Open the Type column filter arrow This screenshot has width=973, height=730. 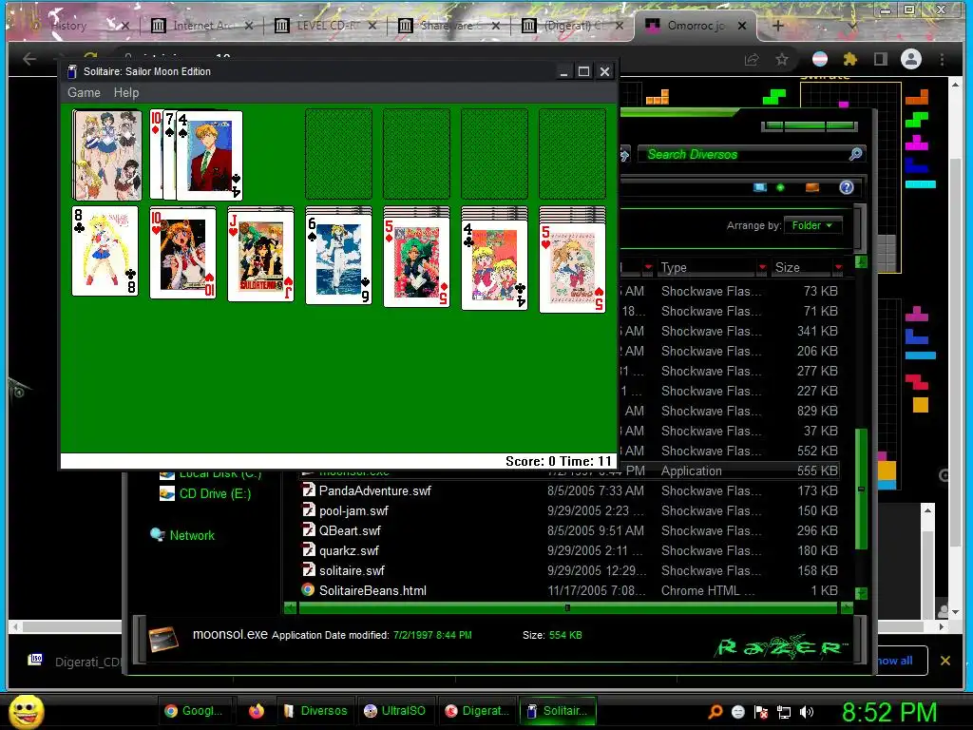pos(762,267)
